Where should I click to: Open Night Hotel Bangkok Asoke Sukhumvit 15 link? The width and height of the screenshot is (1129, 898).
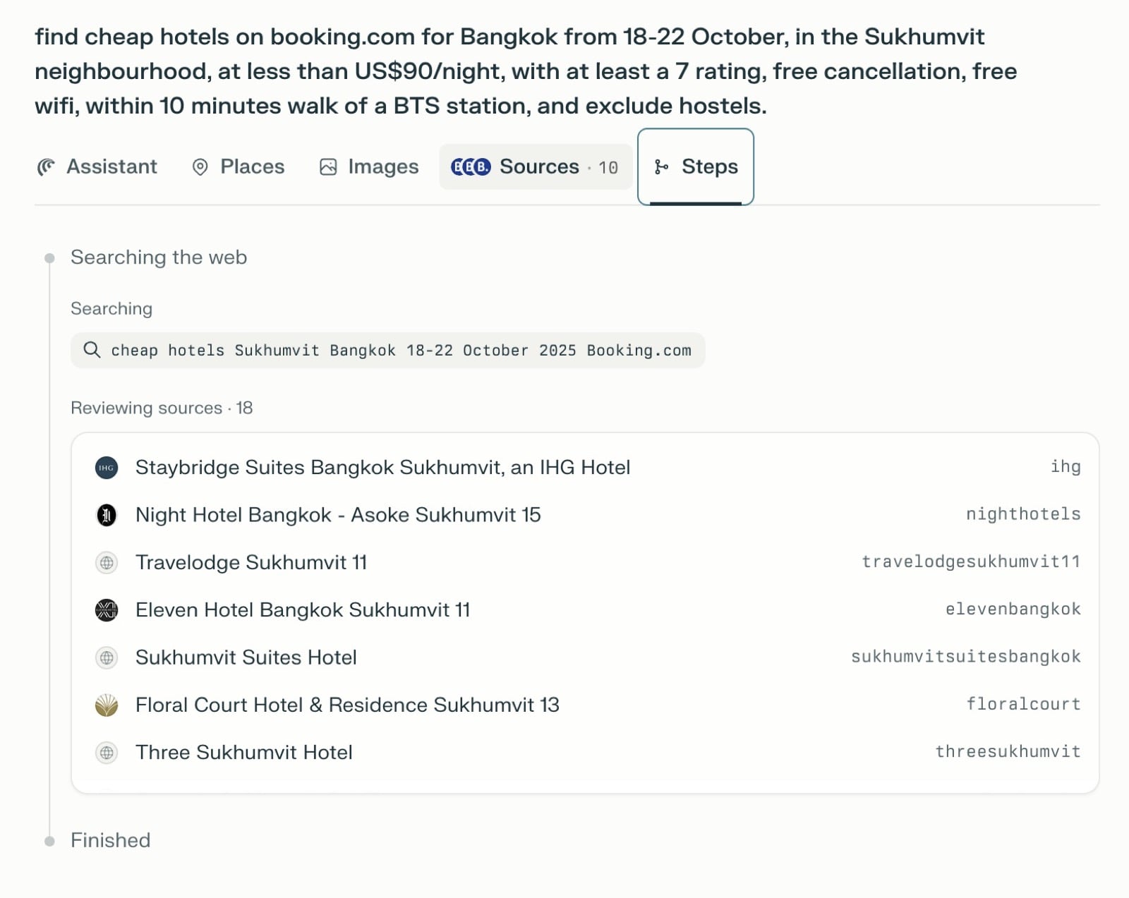(x=338, y=515)
